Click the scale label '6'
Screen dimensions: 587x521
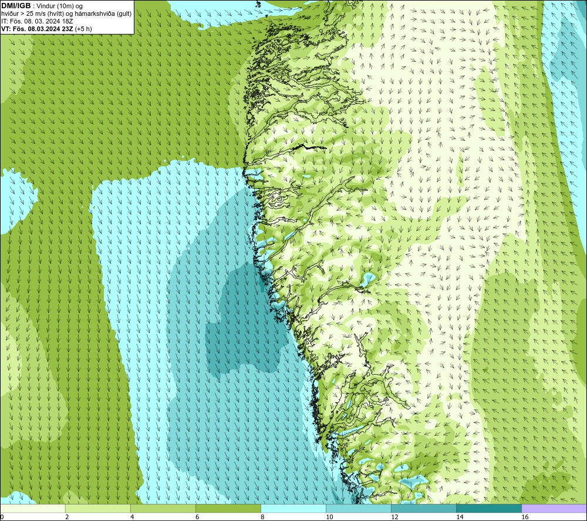(x=197, y=517)
